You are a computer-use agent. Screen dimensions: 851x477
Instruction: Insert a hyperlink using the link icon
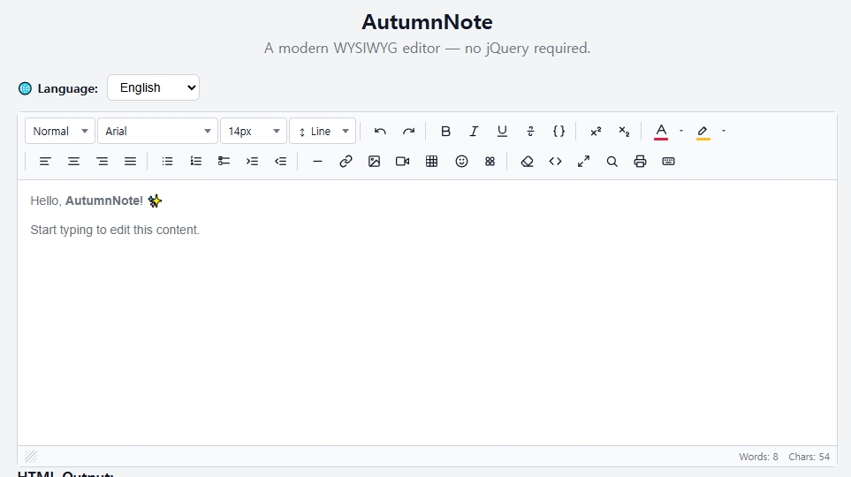coord(346,162)
